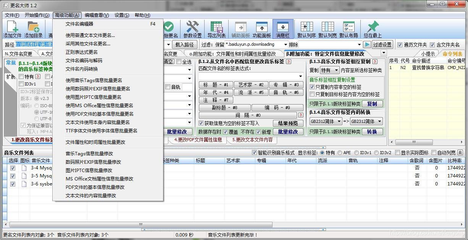Click the 艺术家 - #2 tag button
The height and width of the screenshot is (240, 468).
[251, 85]
